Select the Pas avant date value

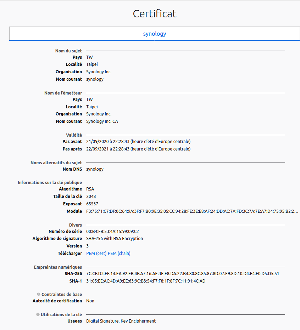[x=138, y=141]
